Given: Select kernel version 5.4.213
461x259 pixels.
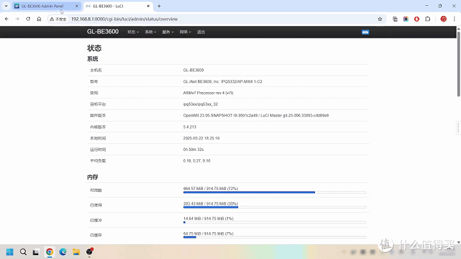Looking at the screenshot, I should point(190,127).
